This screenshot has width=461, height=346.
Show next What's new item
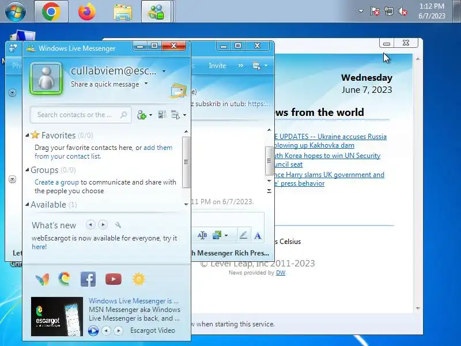[x=103, y=225]
